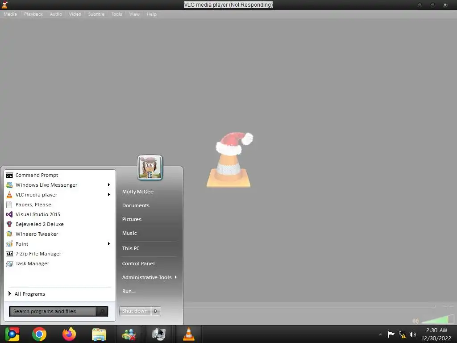Open Pictures library link
The image size is (457, 343).
(x=132, y=219)
